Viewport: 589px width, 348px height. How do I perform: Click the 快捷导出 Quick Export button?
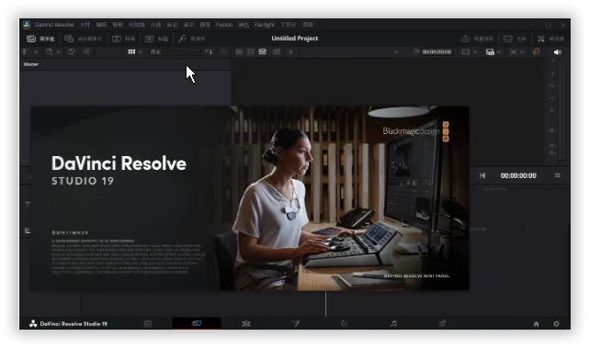tap(477, 39)
